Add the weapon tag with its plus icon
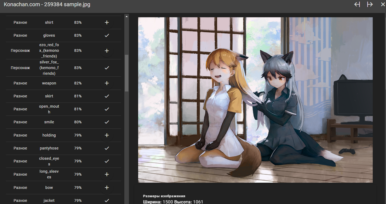Image resolution: width=386 pixels, height=204 pixels. point(107,83)
